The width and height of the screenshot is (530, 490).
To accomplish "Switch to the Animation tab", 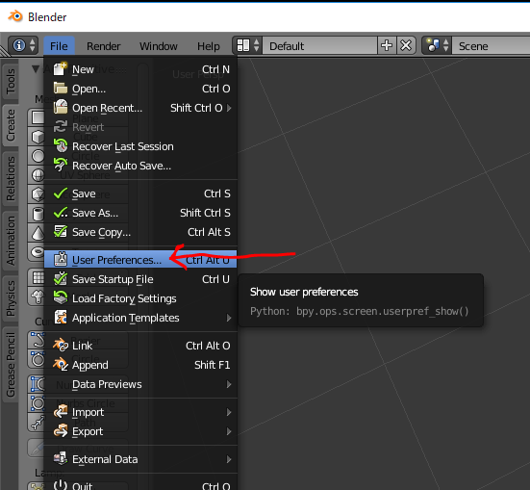I will [11, 241].
